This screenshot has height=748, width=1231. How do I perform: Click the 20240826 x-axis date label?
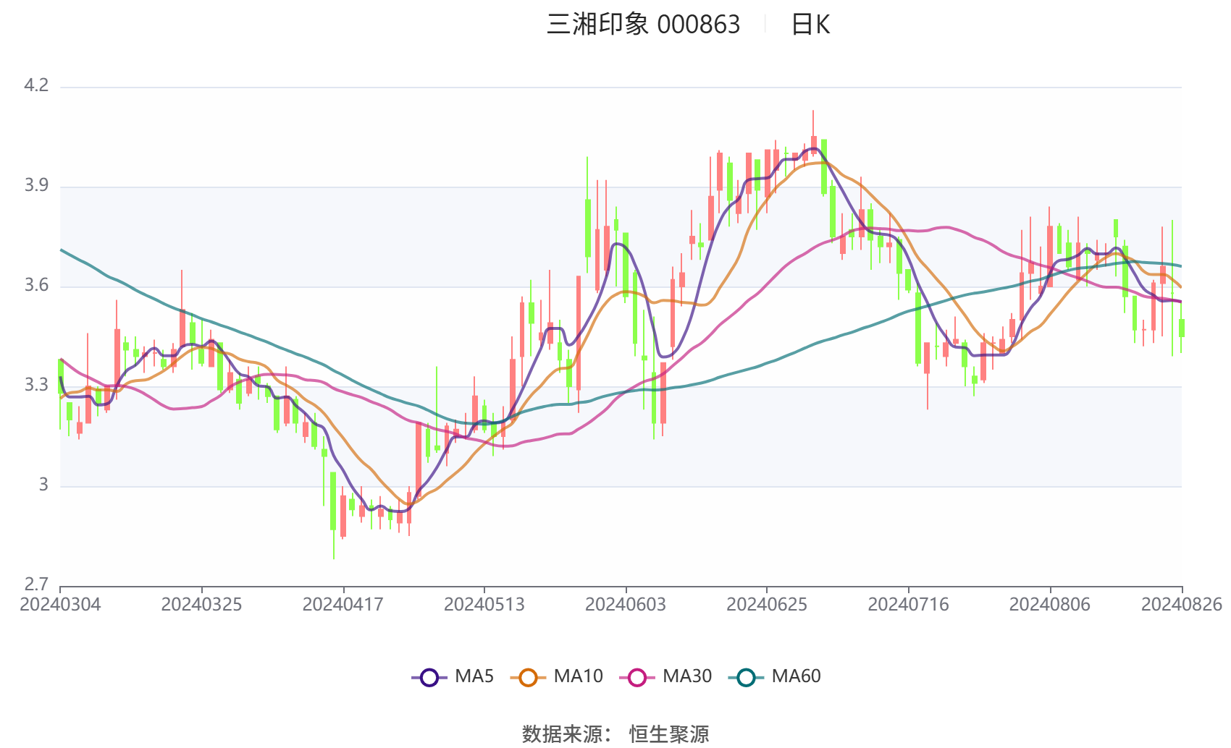[1182, 604]
